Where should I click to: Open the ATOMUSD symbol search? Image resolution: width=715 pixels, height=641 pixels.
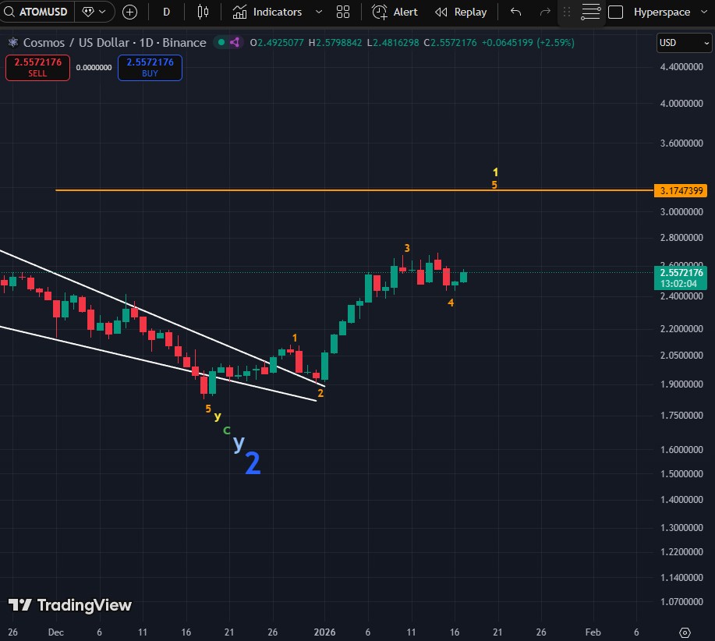[37, 12]
